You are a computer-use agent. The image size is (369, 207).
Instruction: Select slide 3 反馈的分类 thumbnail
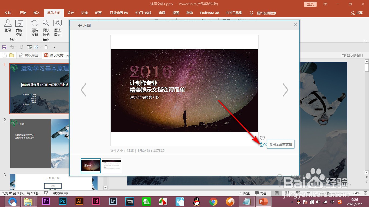click(53, 182)
